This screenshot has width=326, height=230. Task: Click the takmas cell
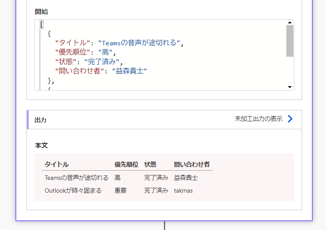pyautogui.click(x=183, y=190)
